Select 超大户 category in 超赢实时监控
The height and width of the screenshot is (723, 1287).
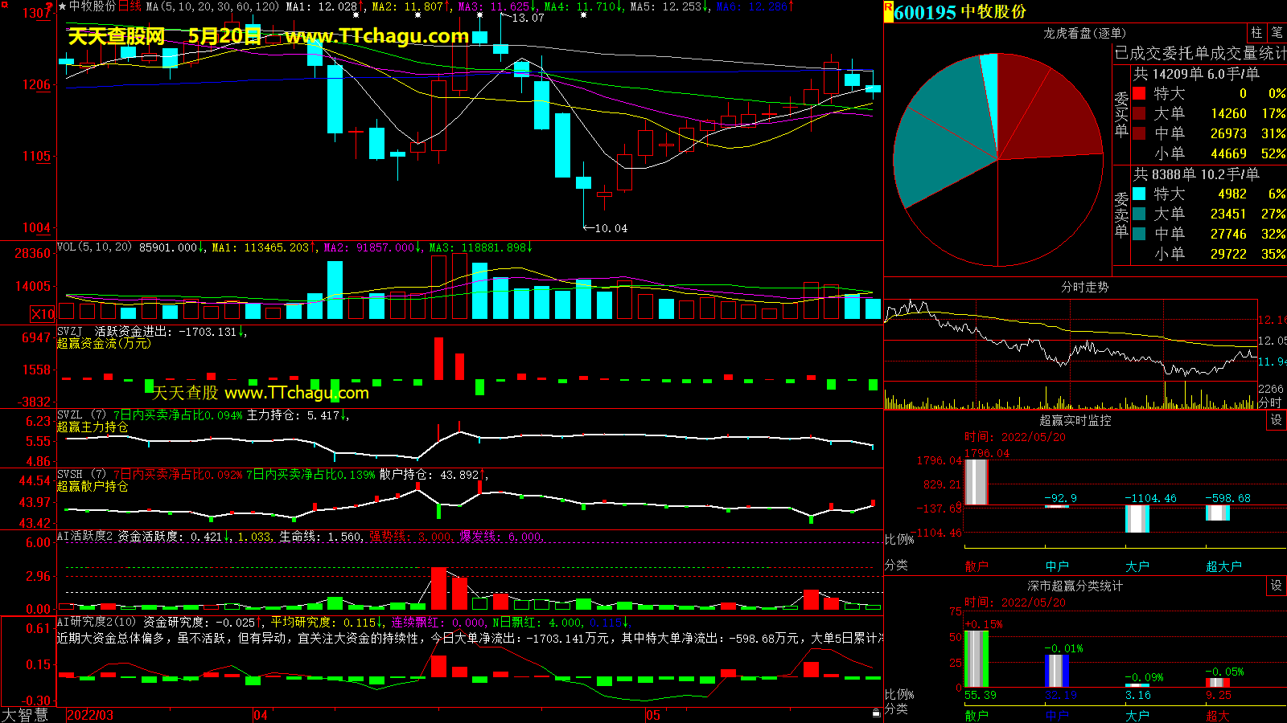(1223, 566)
